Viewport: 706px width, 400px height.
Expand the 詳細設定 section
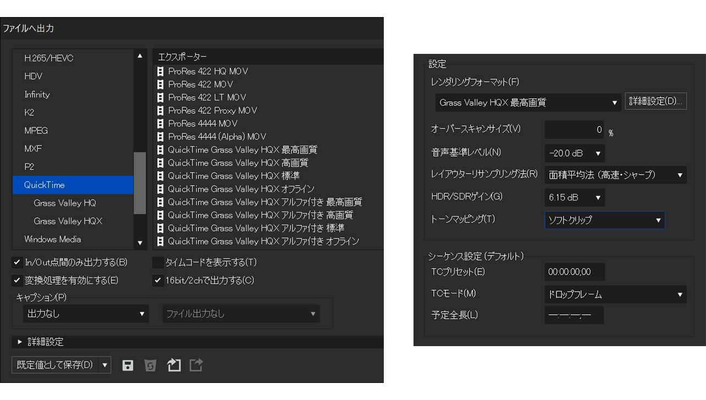(x=20, y=342)
